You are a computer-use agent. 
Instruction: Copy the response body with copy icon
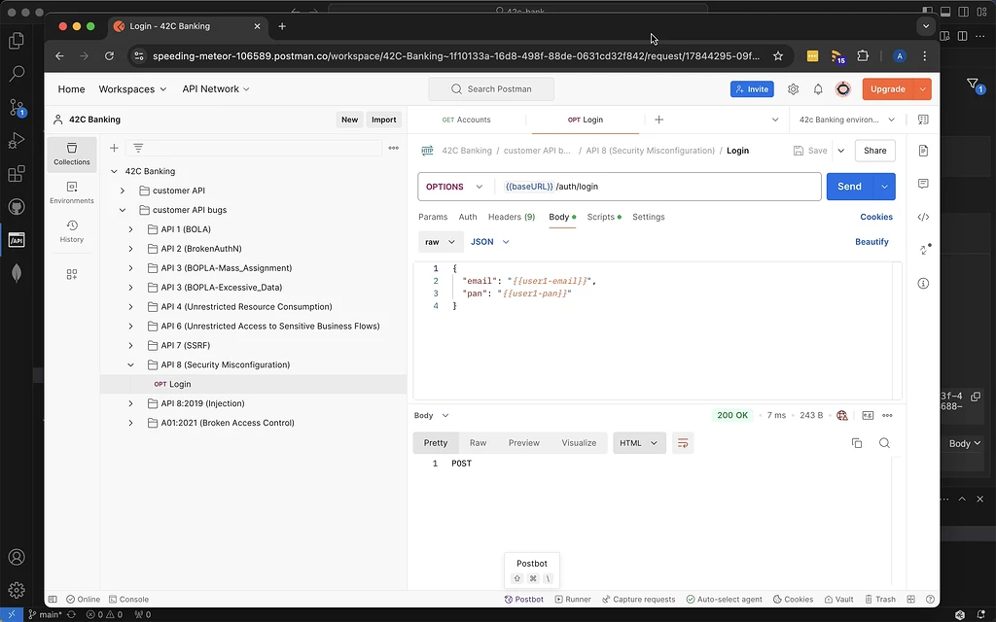coord(857,443)
